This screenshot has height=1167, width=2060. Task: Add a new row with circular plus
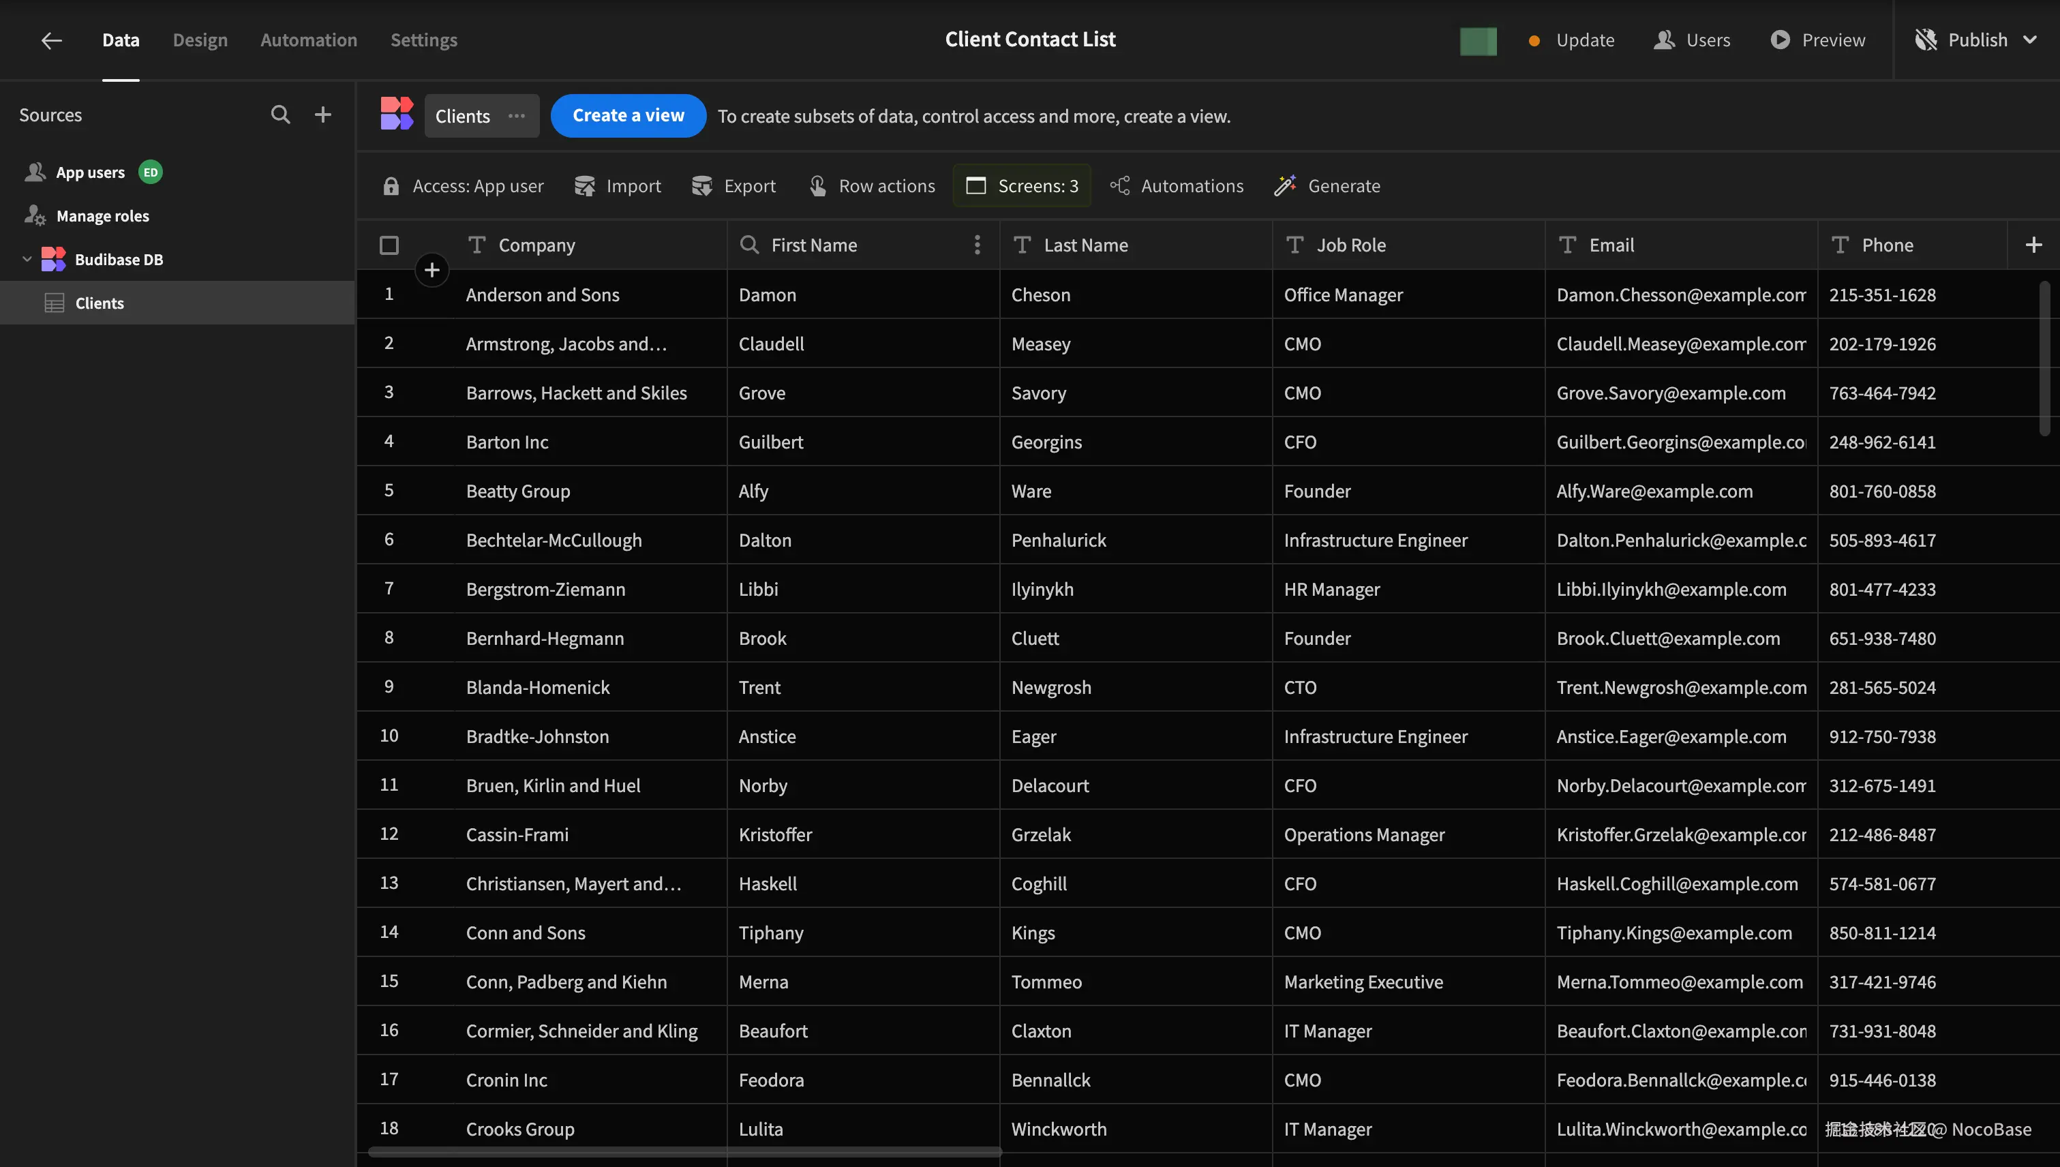pos(432,270)
